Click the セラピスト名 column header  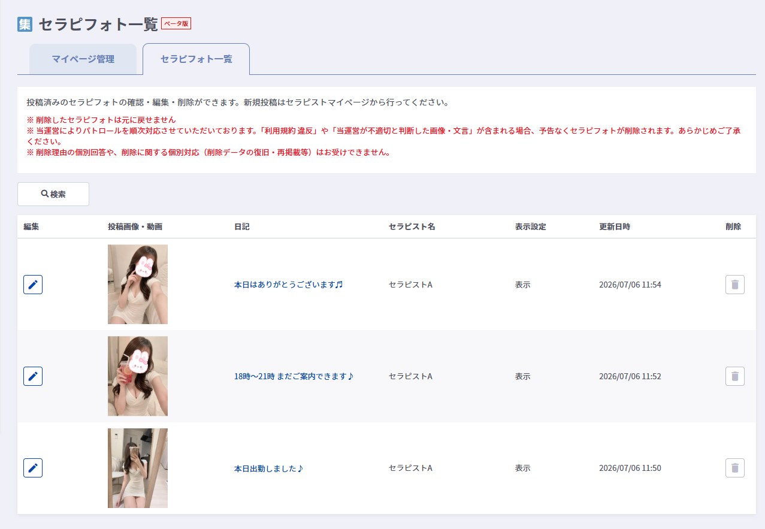click(x=412, y=226)
